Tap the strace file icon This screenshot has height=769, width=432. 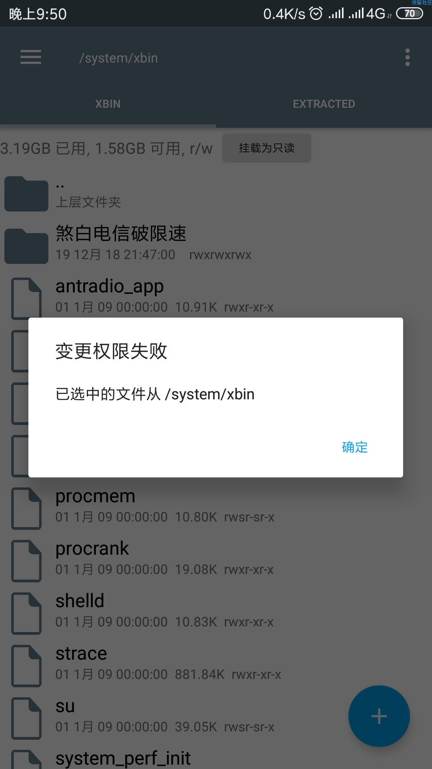[x=26, y=666]
